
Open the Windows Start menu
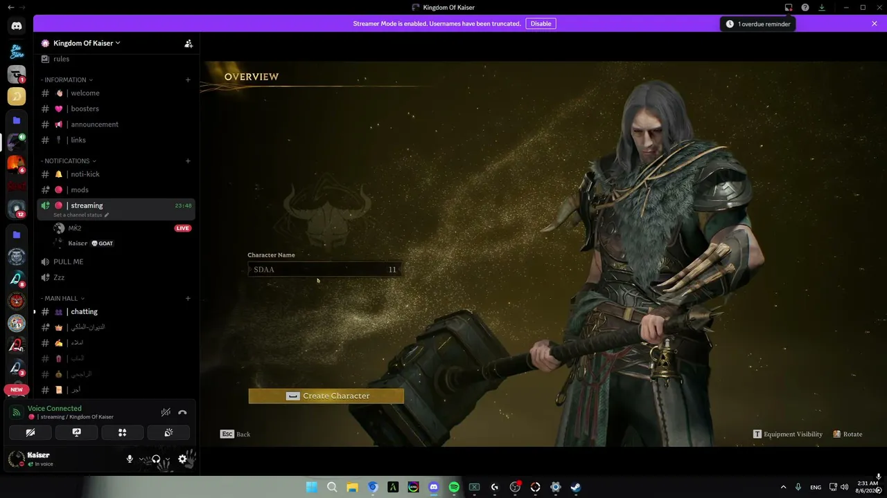312,487
